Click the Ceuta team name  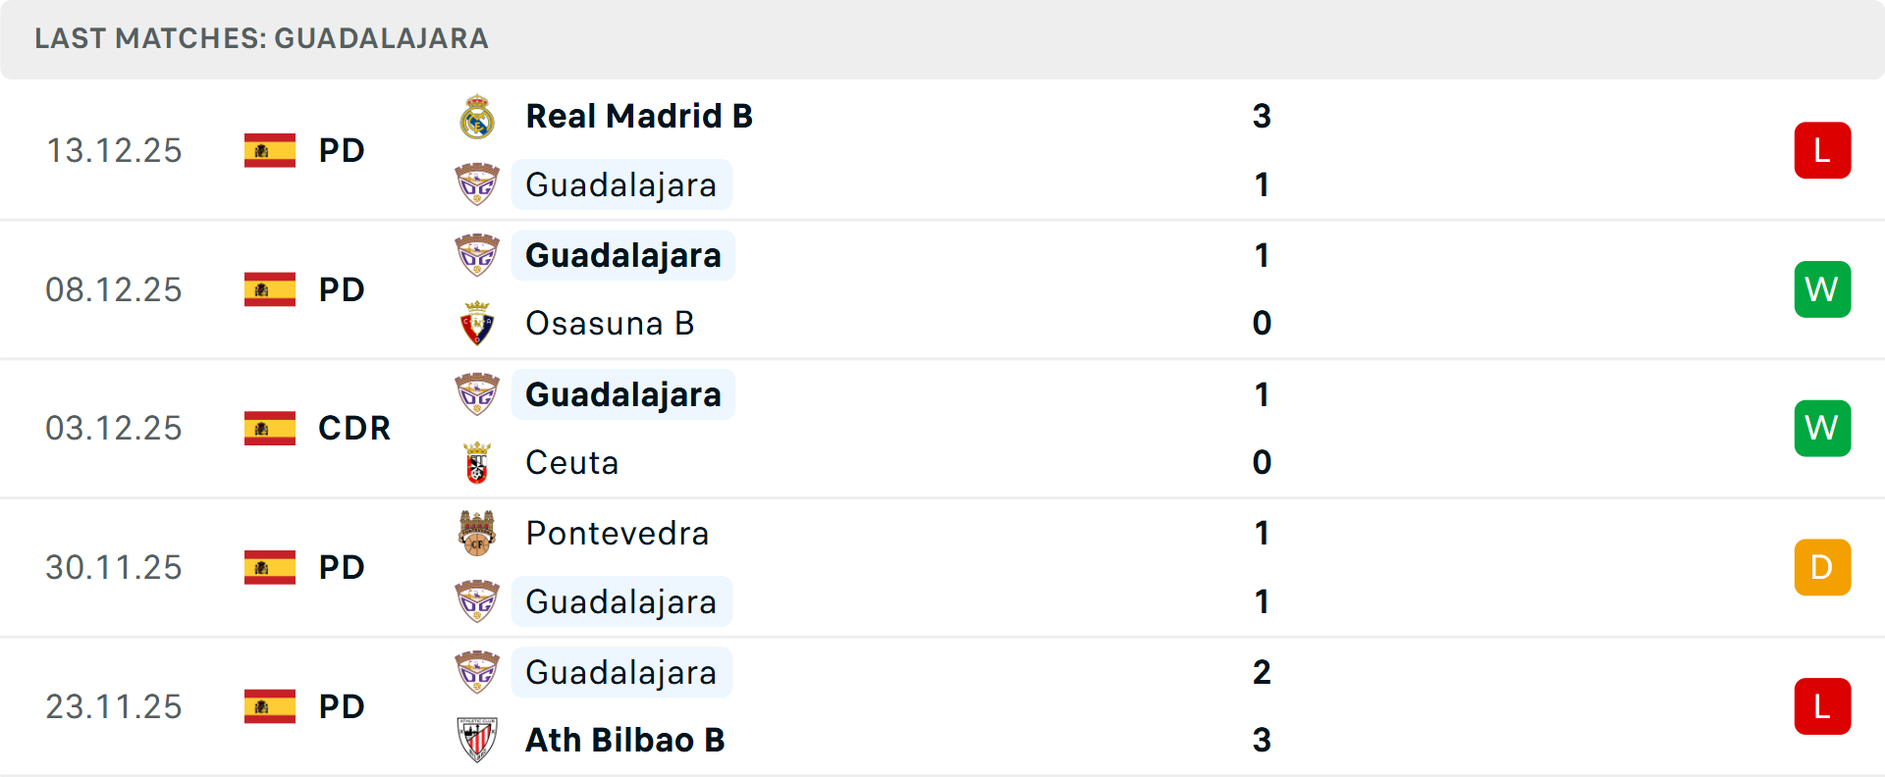point(572,463)
